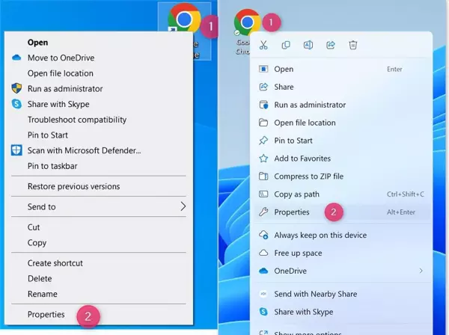Click the folder icon next to Open file location in Windows 11 menu
The image size is (449, 335).
(263, 123)
